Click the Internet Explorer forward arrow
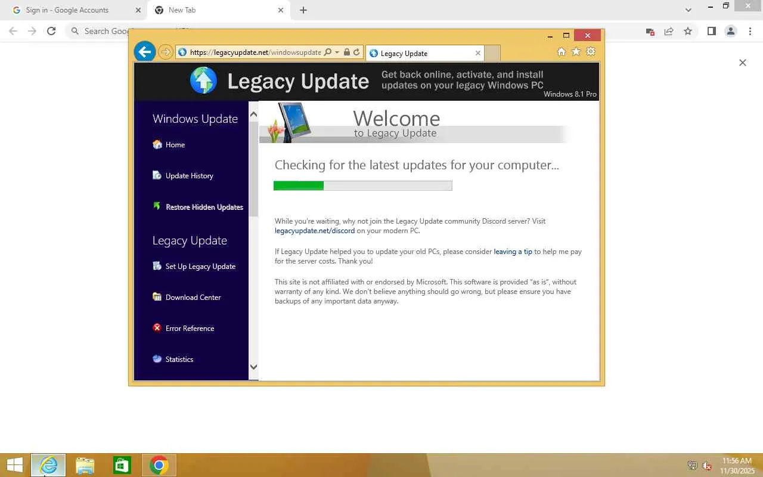The width and height of the screenshot is (763, 477). tap(166, 52)
